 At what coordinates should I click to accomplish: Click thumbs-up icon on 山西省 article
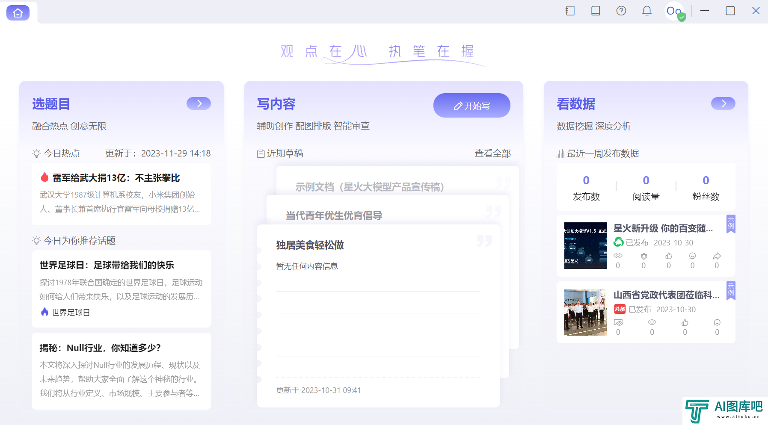click(685, 322)
